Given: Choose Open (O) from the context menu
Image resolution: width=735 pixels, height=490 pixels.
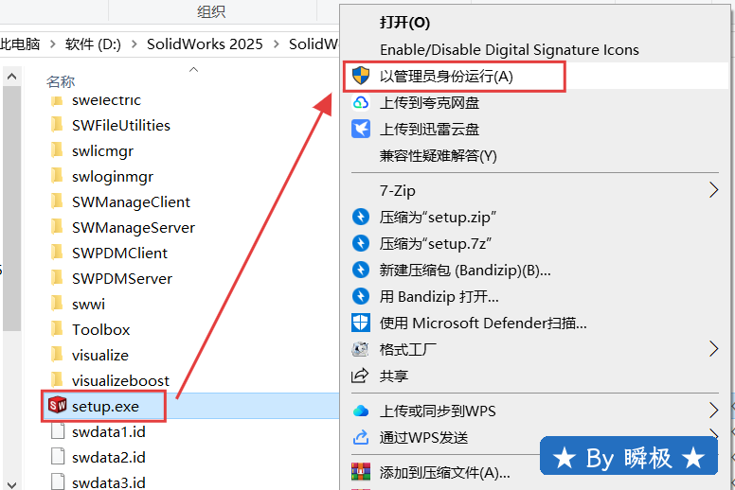Looking at the screenshot, I should point(404,22).
